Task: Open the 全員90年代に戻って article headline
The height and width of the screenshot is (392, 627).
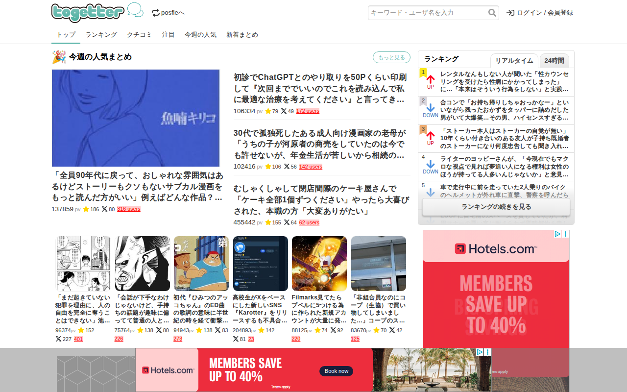Action: tap(138, 187)
